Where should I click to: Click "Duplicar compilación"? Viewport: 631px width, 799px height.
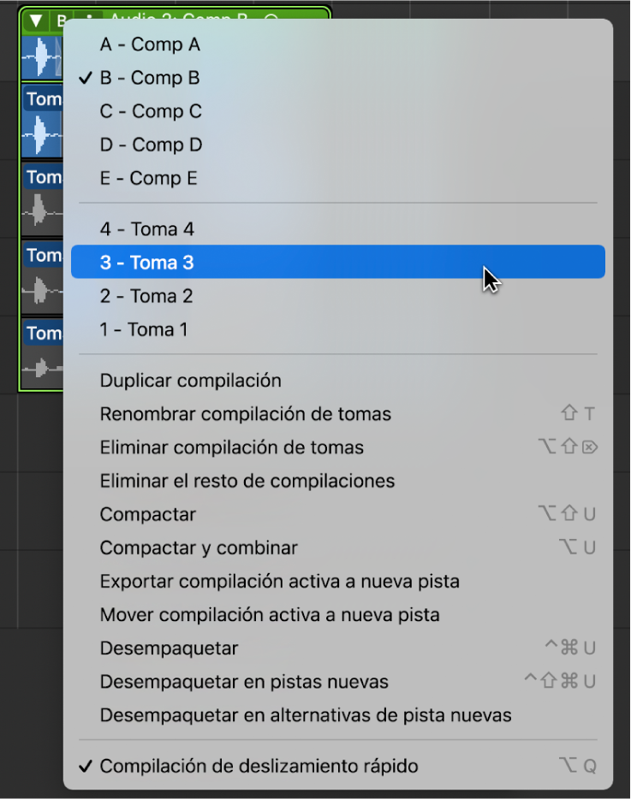(190, 381)
